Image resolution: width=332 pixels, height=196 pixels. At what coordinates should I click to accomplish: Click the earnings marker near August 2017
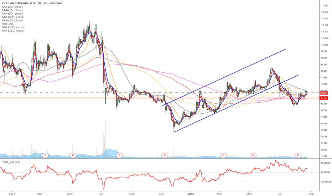coord(119,155)
